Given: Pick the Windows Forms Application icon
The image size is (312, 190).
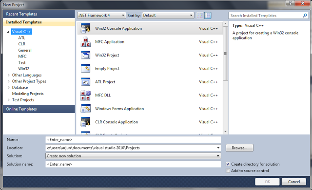Looking at the screenshot, I should (86, 109).
